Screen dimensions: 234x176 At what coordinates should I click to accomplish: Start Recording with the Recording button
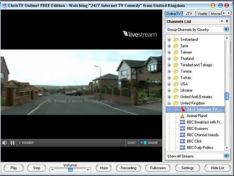[x=128, y=168]
